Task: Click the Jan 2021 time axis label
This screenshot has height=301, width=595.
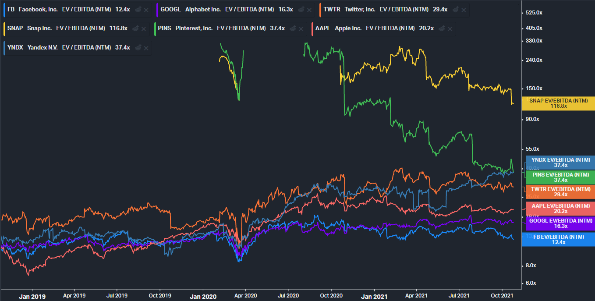Action: click(x=375, y=297)
